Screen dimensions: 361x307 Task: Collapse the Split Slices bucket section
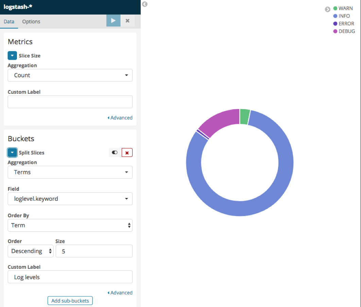[x=12, y=153]
